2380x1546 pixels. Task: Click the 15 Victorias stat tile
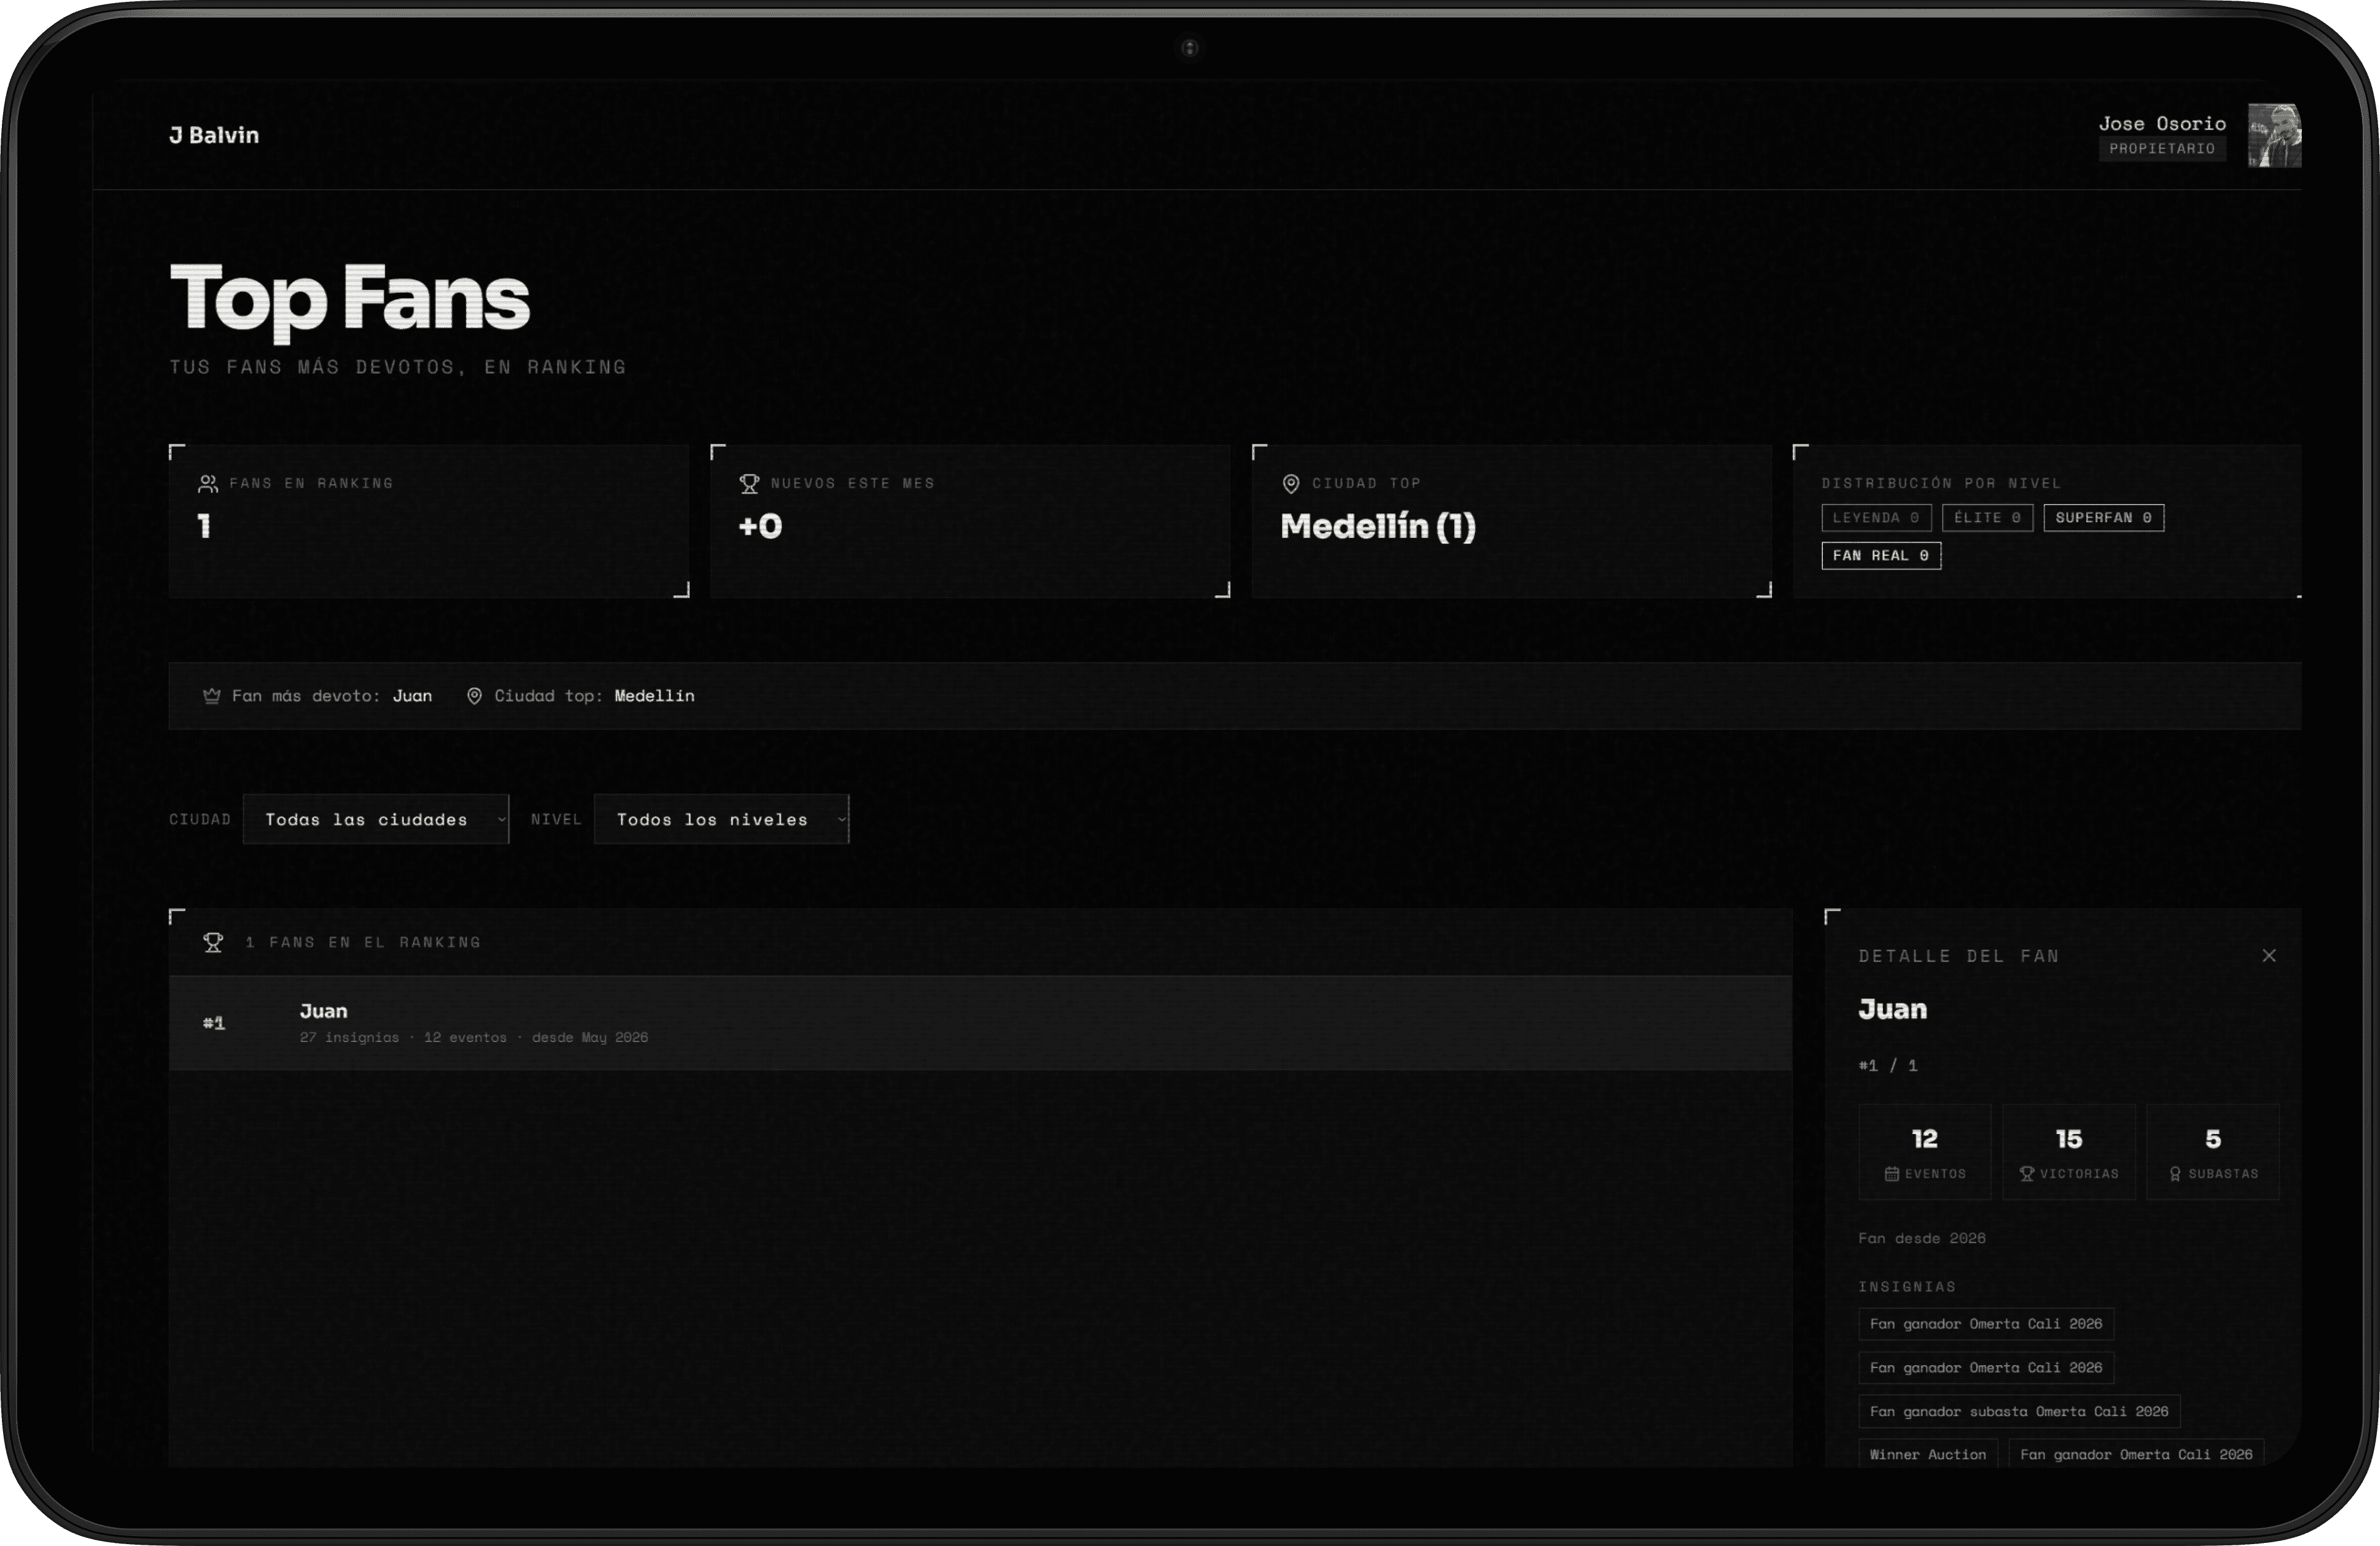click(2069, 1152)
